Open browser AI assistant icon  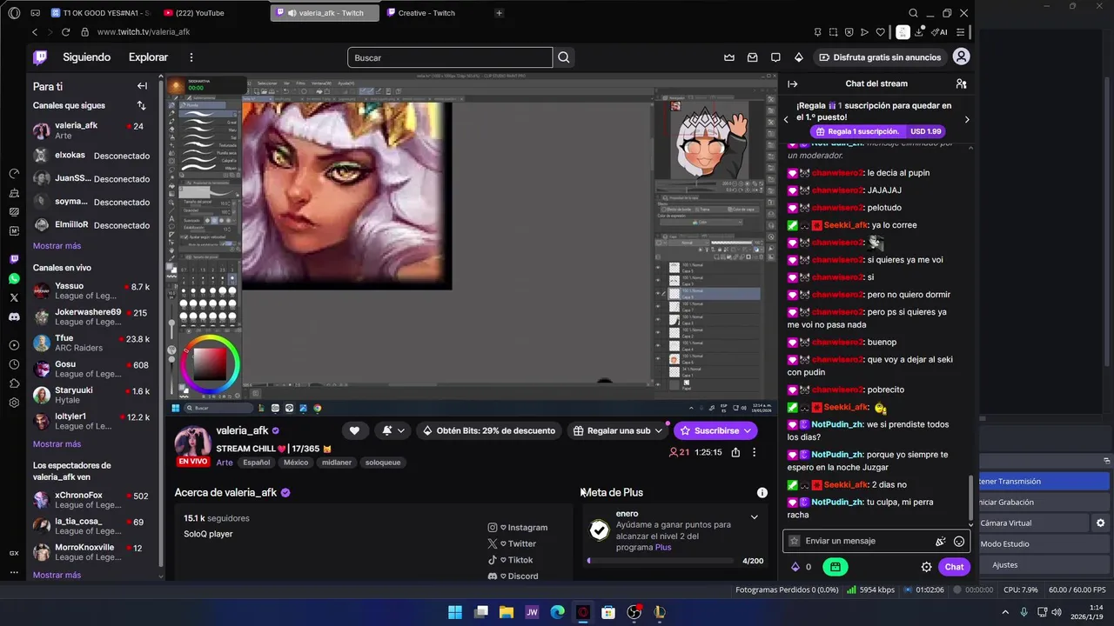click(940, 32)
